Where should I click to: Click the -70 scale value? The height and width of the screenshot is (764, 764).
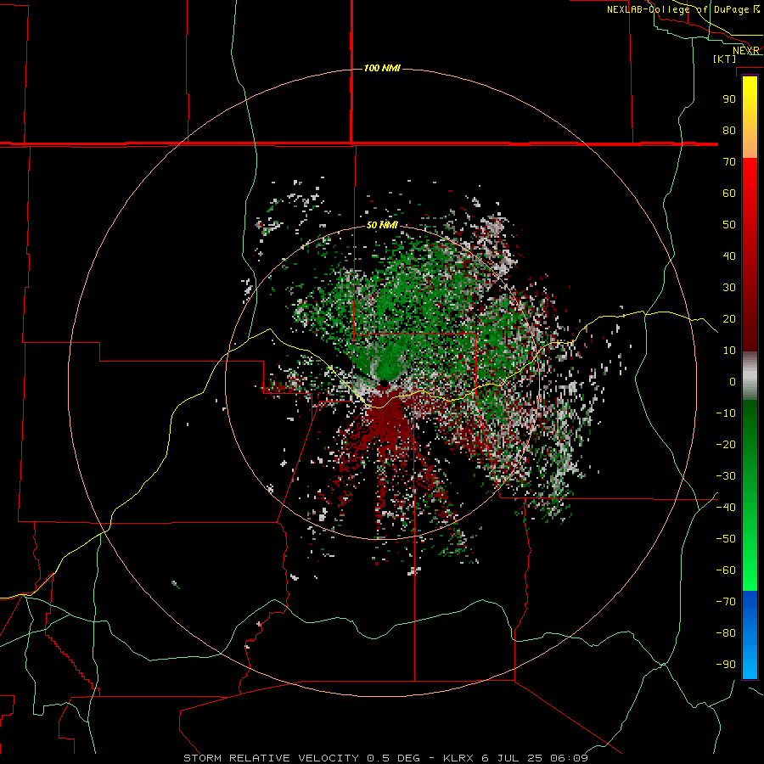coord(726,602)
